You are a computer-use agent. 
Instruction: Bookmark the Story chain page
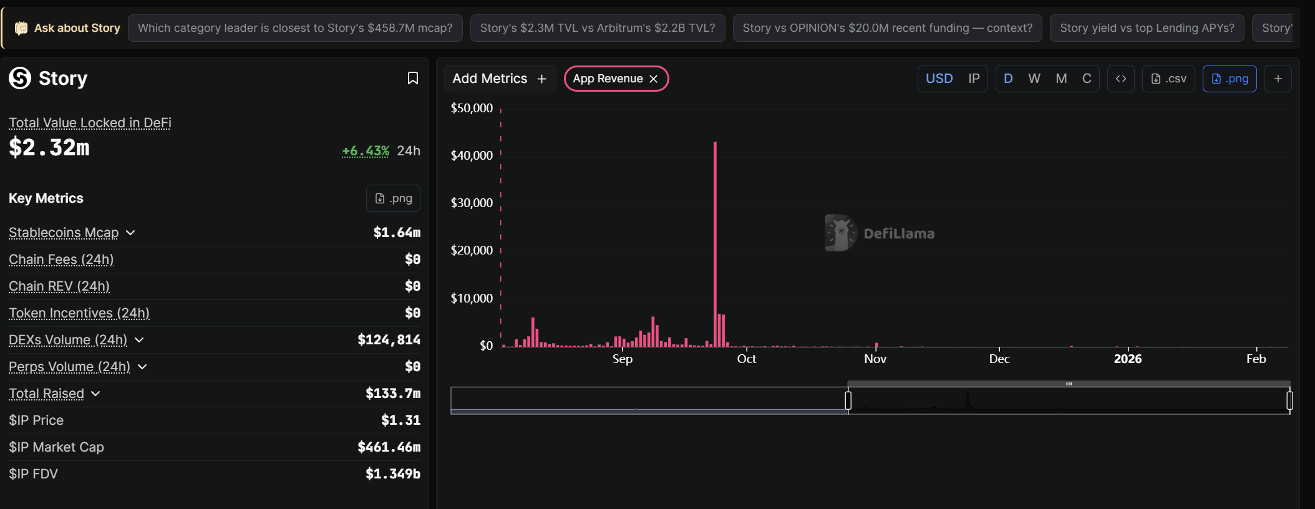click(x=412, y=78)
